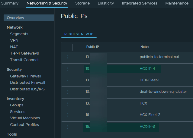Navigate to NAT in the sidebar

tap(14, 47)
